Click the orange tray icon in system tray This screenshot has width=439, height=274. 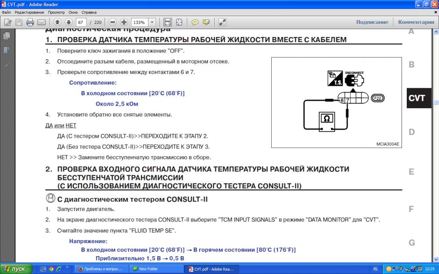(x=388, y=269)
